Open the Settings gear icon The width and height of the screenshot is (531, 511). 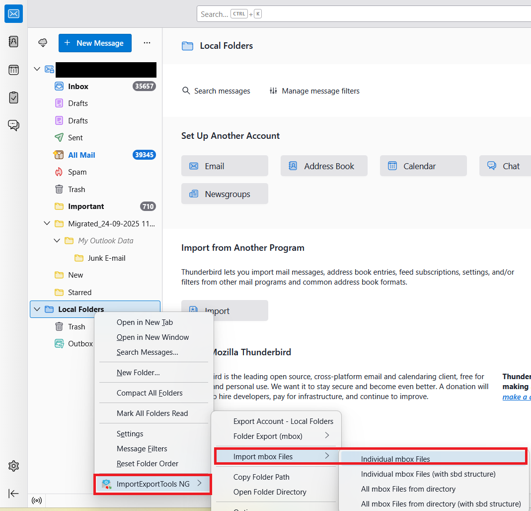pos(13,466)
